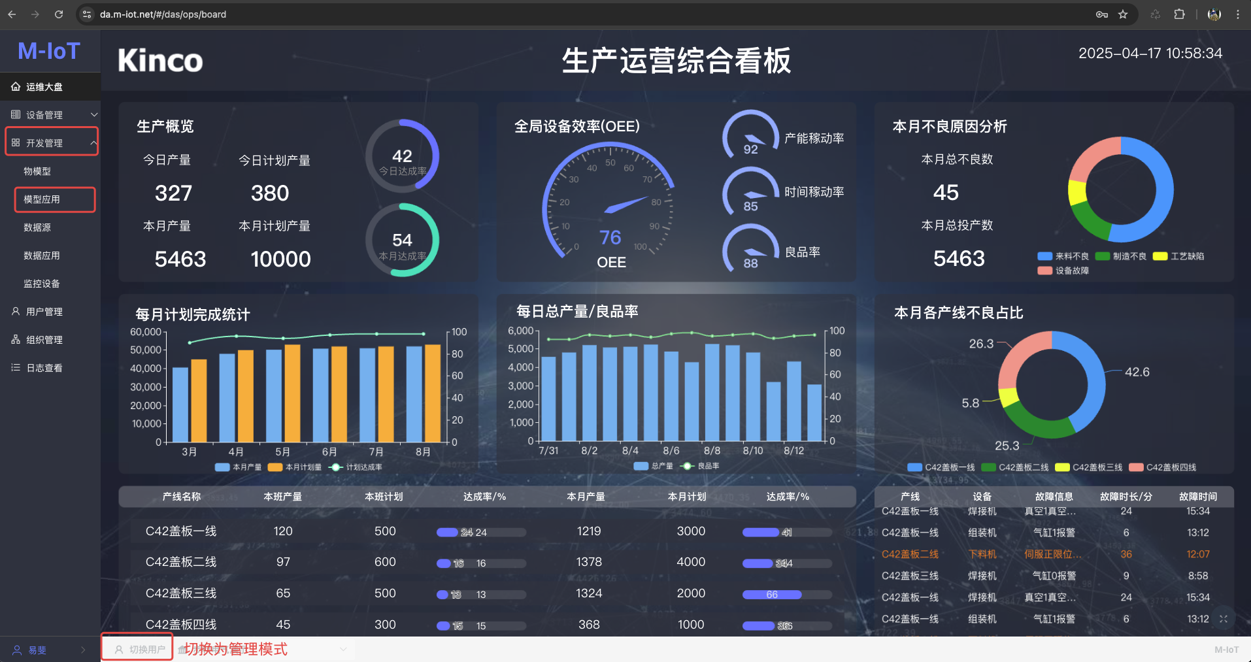Toggle the 制造不良 legend swatch
1251x662 pixels.
1103,256
